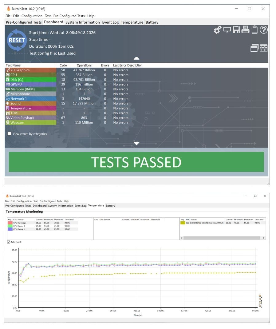Click the 2D Graphics test icon

click(8, 70)
